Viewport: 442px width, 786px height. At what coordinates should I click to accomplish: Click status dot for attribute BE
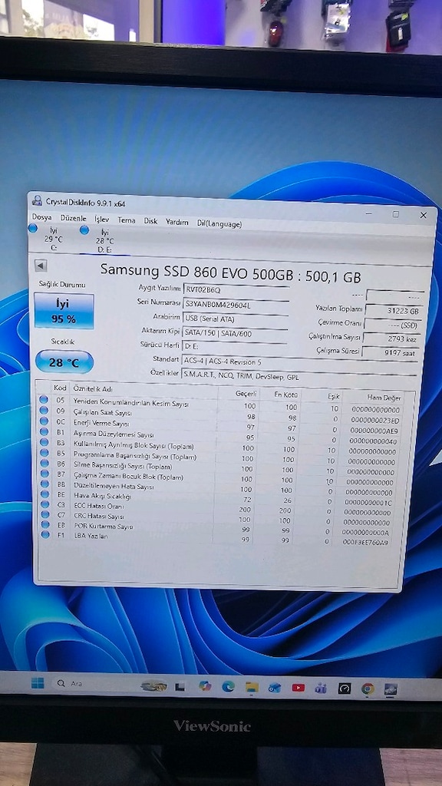point(45,494)
